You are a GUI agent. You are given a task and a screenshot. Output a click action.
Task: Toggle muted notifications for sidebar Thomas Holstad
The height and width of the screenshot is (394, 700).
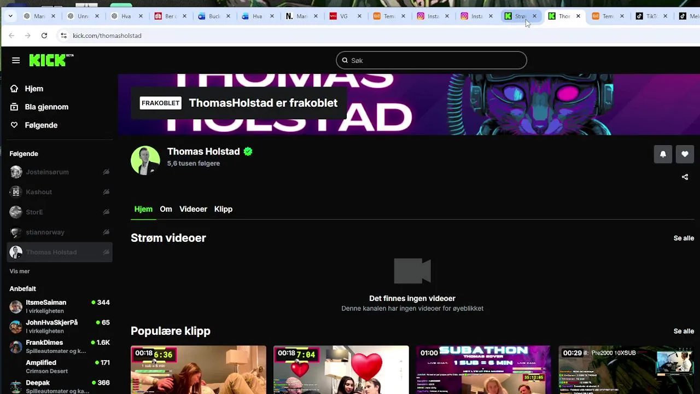106,252
